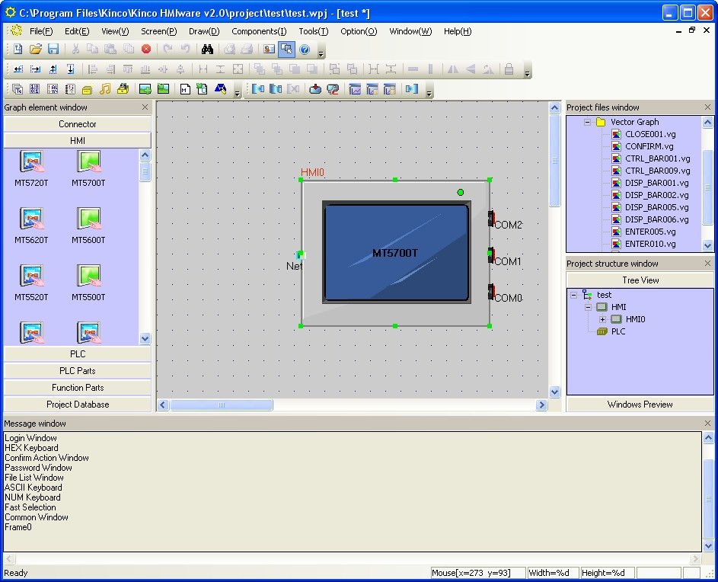Select MT5700T HMI in element list
The image size is (718, 582).
[88, 168]
